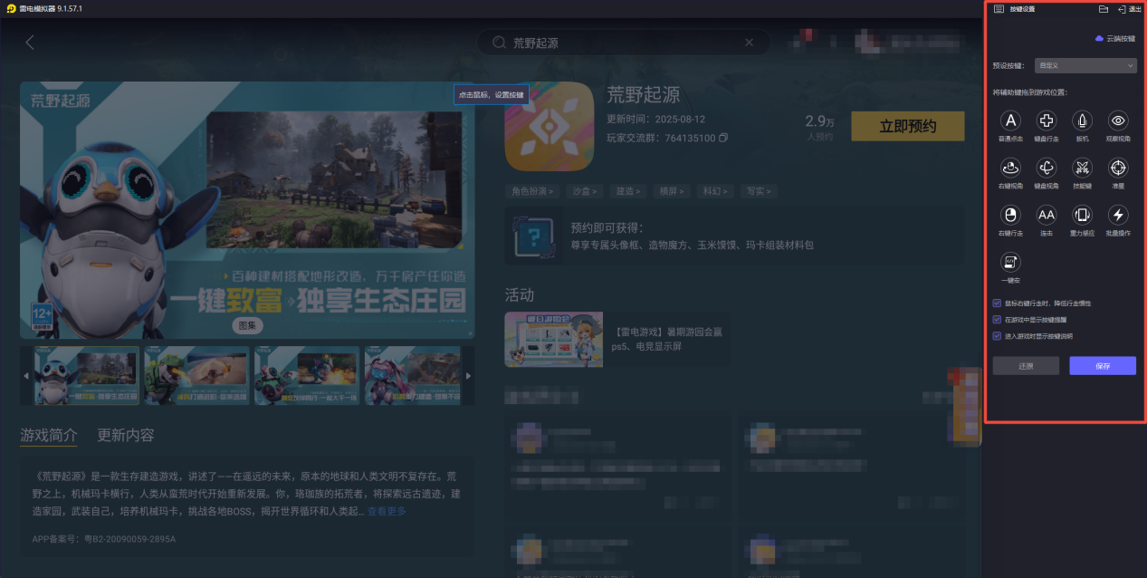Click the 图集 gallery button on banner
Viewport: 1147px width, 578px height.
(x=247, y=325)
